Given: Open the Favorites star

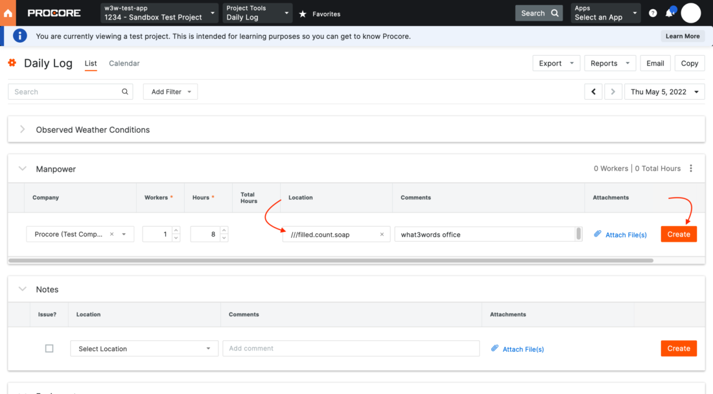Looking at the screenshot, I should click(303, 14).
